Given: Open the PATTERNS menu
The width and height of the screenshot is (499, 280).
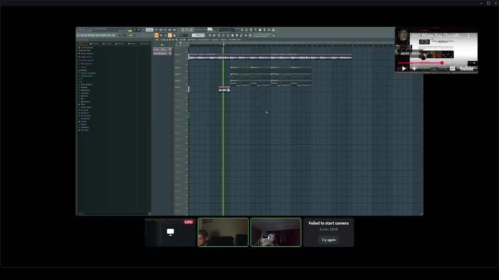Looking at the screenshot, I should pos(91,35).
